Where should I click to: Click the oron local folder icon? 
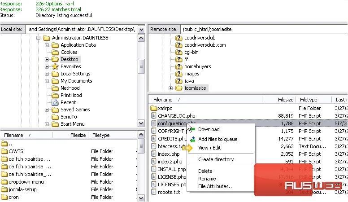[4, 197]
